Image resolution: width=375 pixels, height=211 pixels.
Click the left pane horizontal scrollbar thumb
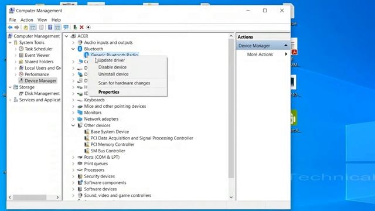pos(29,198)
